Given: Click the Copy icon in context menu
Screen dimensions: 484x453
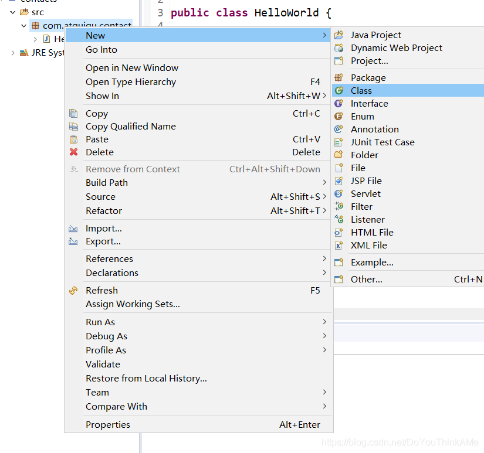Looking at the screenshot, I should coord(73,114).
